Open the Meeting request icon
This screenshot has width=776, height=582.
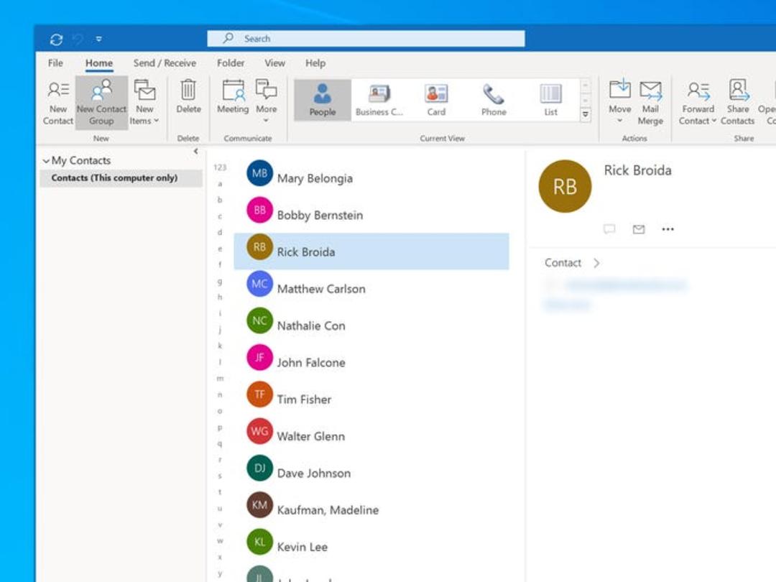pyautogui.click(x=233, y=90)
